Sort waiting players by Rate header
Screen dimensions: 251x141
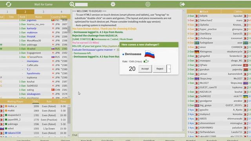click(36, 101)
